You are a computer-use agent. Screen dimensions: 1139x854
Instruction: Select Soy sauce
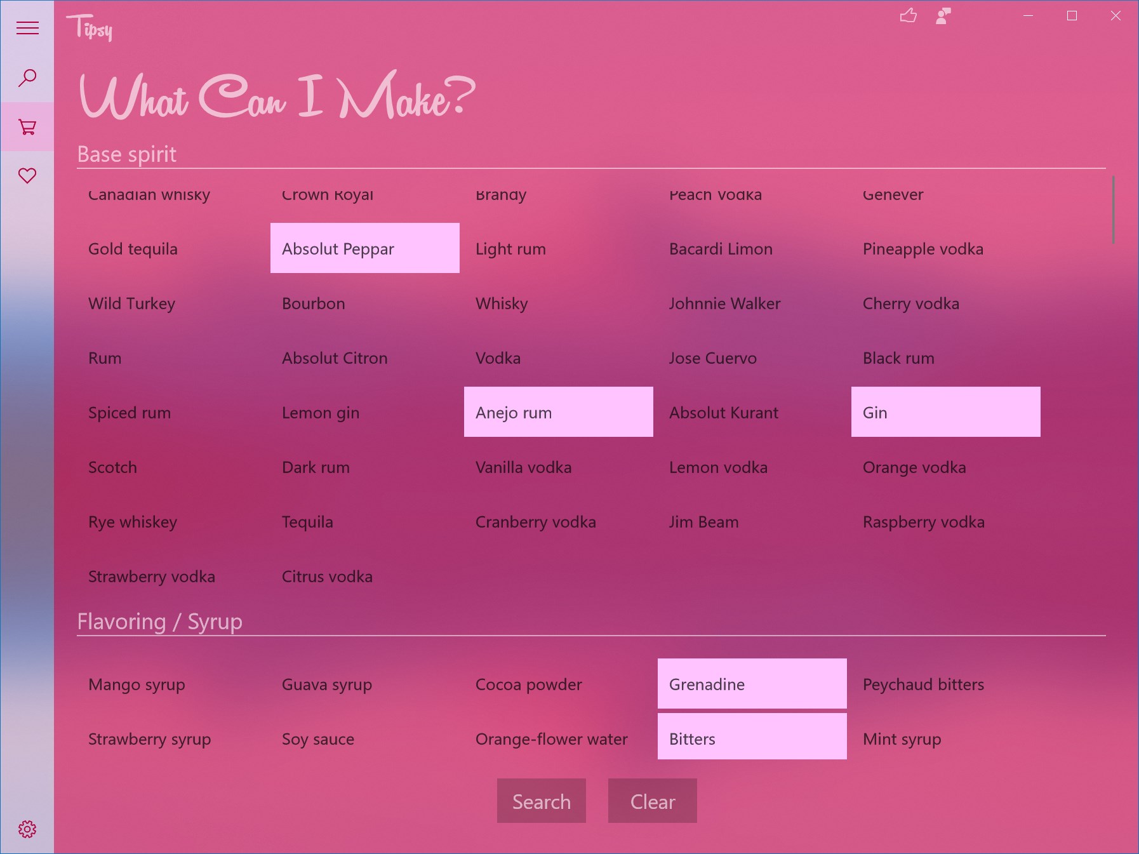point(365,737)
